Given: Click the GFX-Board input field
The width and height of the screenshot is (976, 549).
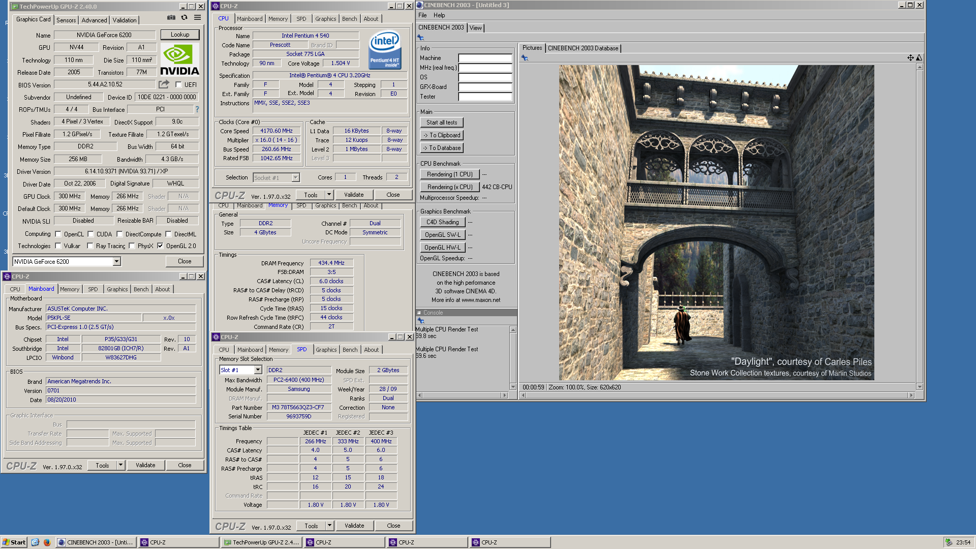Looking at the screenshot, I should coord(485,87).
